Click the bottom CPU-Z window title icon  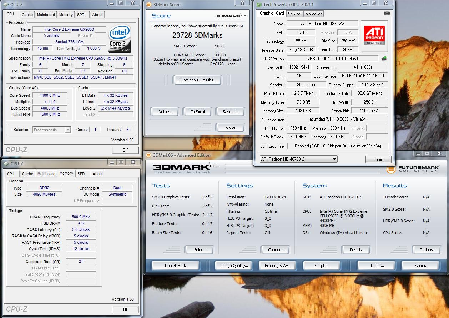(x=6, y=163)
